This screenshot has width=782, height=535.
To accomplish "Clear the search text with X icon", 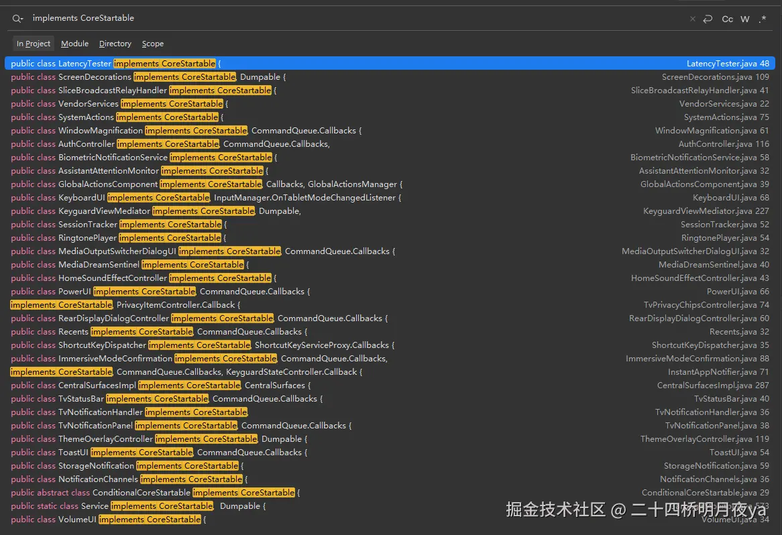I will (x=692, y=19).
